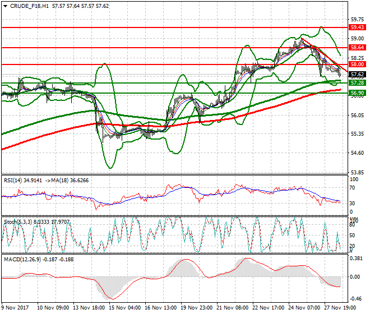Click the 13 Nov 18:00 time label
Screen dimensions: 370x314
(x=89, y=308)
